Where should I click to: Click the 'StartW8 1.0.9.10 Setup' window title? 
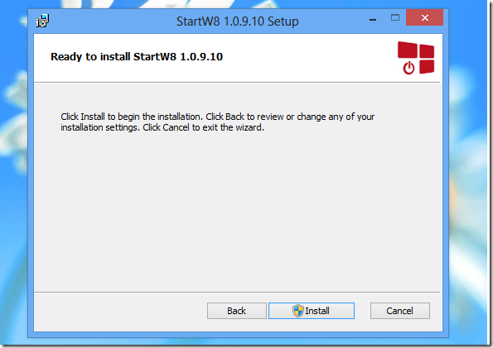tap(237, 21)
